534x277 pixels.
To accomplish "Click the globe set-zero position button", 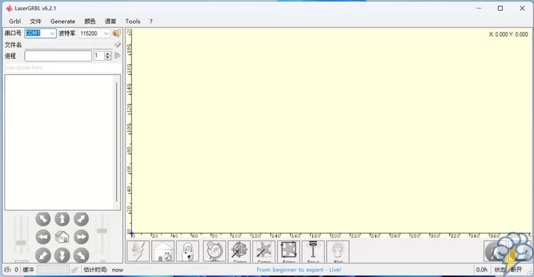I will tap(214, 251).
